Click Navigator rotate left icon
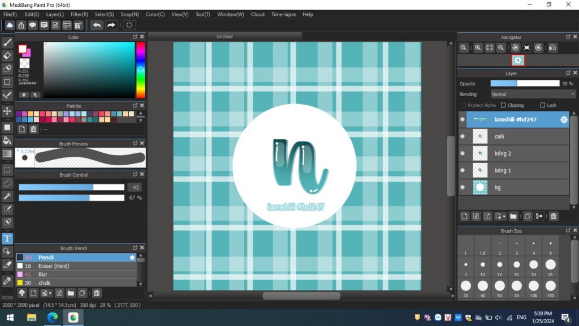Viewport: 579px width, 326px height. coord(516,48)
